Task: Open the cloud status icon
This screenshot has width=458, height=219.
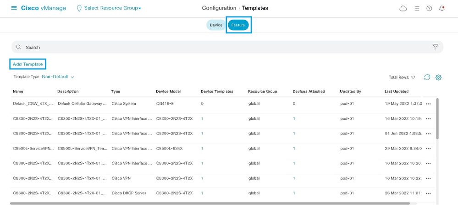Action: pos(403,8)
